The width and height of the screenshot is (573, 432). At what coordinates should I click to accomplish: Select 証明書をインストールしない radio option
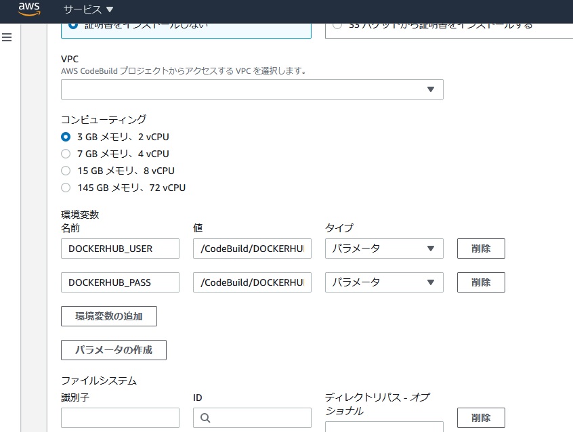click(73, 25)
